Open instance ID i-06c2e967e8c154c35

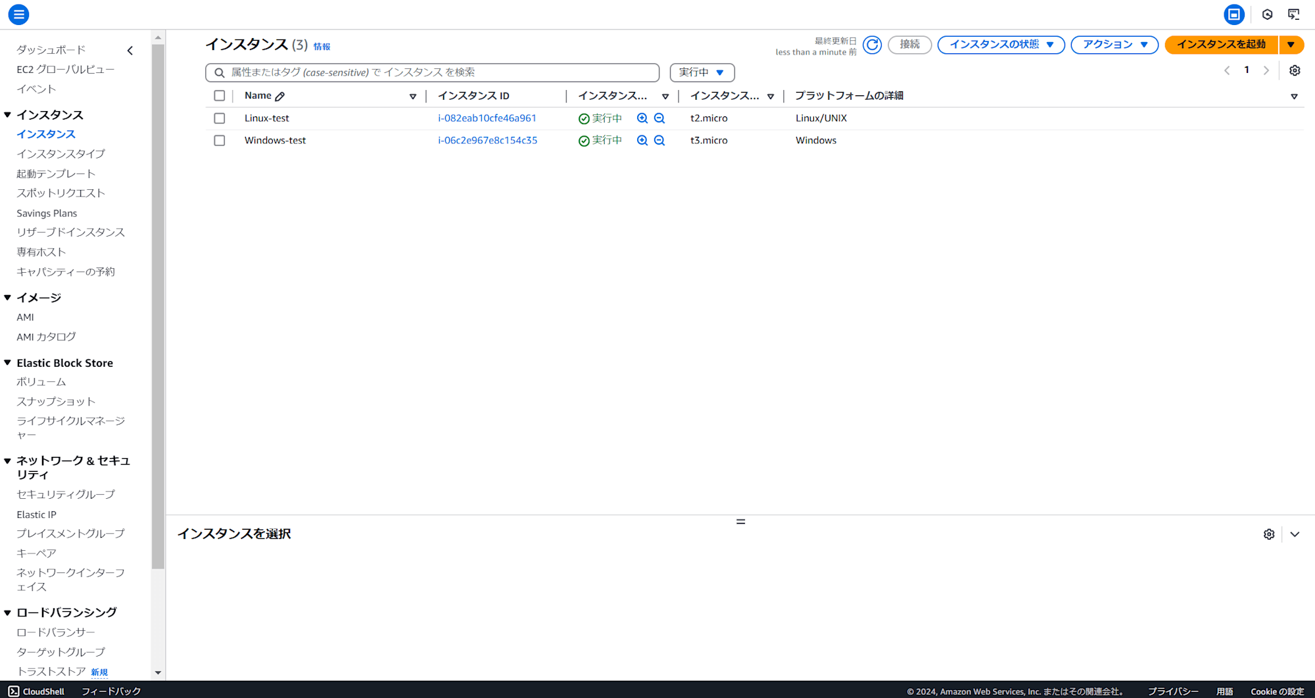[x=488, y=141]
